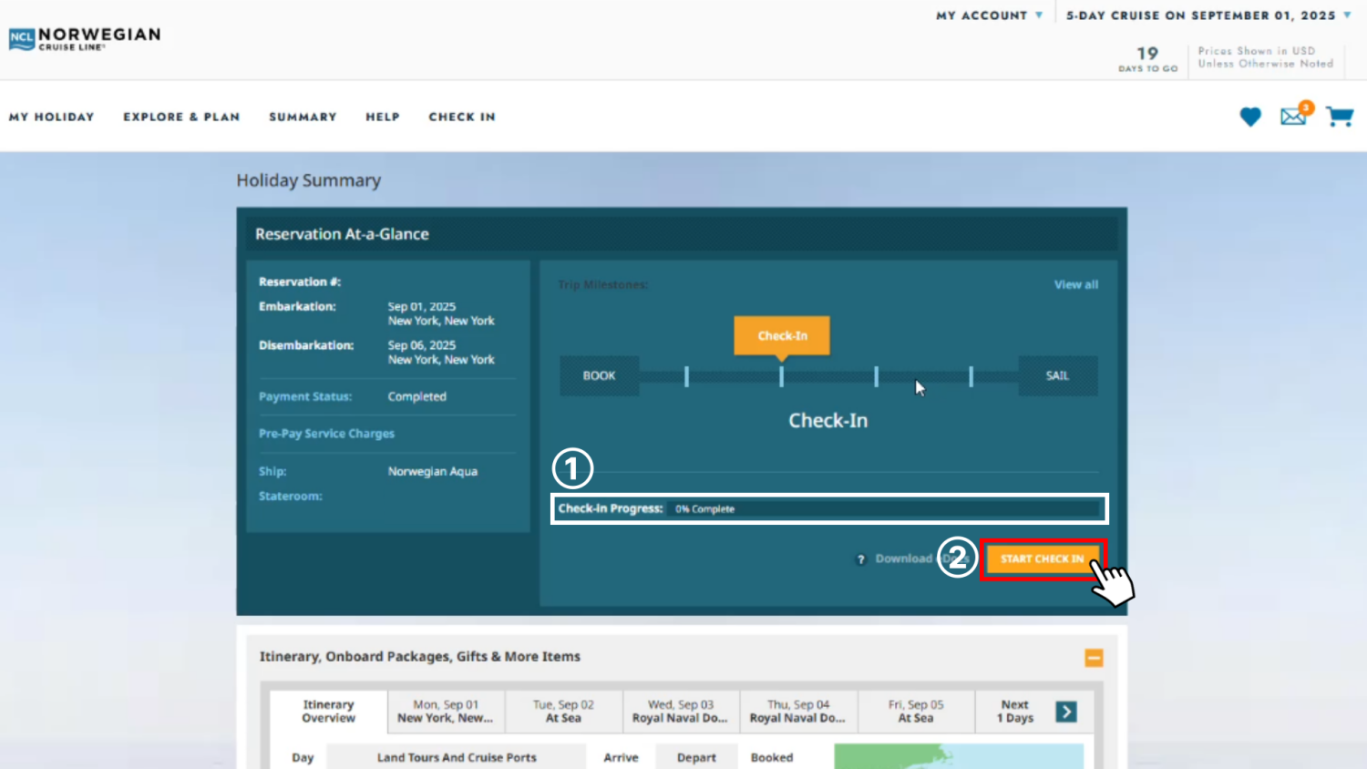Select the Wed, Sep 03 Royal Naval tab
Viewport: 1367px width, 769px height.
click(681, 712)
